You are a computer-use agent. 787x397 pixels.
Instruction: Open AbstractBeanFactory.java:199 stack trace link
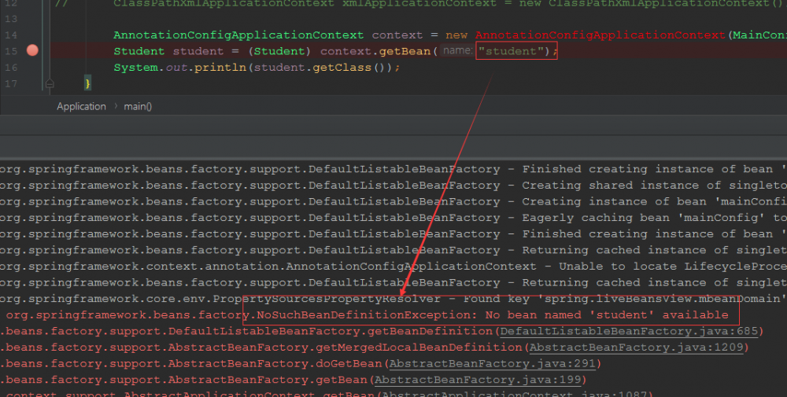tap(478, 380)
